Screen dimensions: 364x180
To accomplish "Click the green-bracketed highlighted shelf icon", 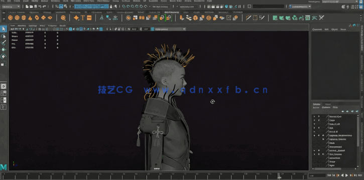I will [162, 17].
